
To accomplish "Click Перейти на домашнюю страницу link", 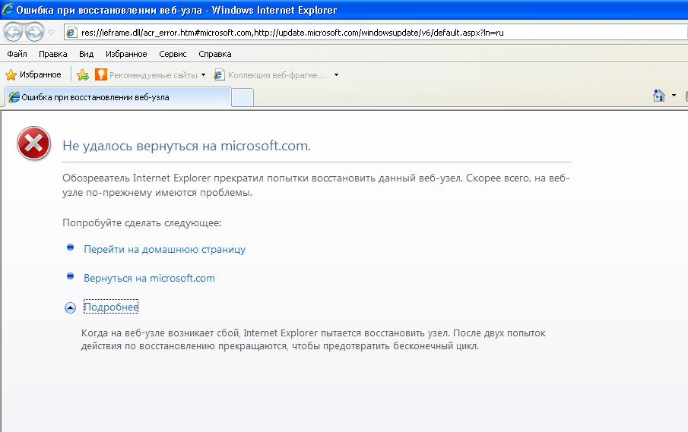I will [164, 249].
